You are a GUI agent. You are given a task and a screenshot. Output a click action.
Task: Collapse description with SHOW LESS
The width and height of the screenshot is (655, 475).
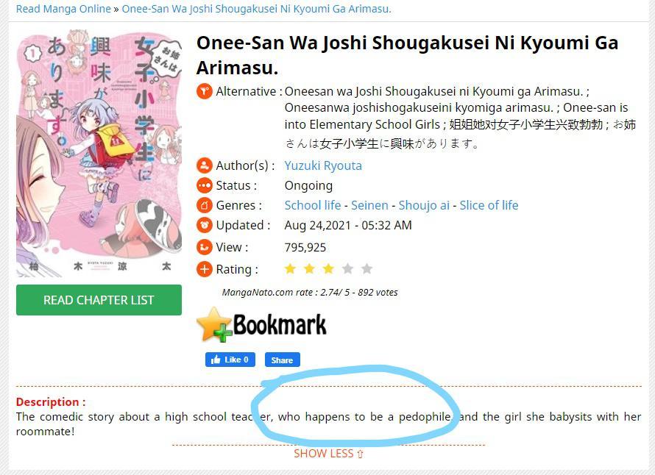328,454
